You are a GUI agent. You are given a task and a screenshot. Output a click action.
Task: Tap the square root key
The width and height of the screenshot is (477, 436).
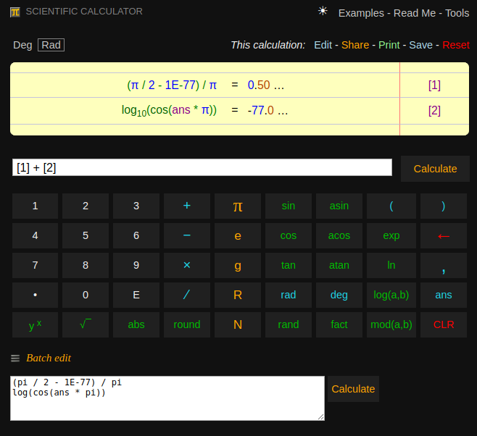click(86, 324)
